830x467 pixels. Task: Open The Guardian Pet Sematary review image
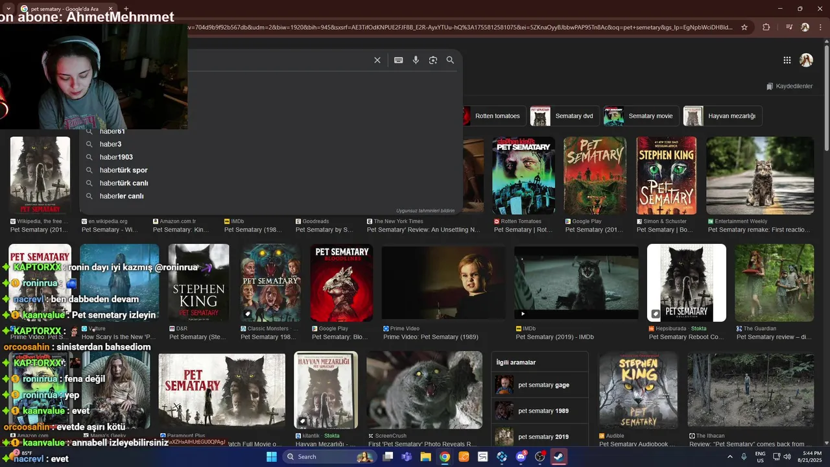774,283
